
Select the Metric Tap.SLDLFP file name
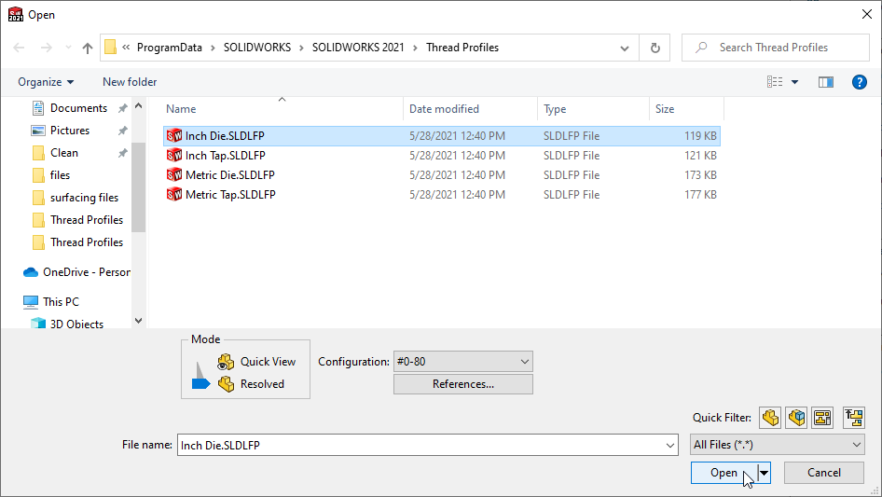230,195
